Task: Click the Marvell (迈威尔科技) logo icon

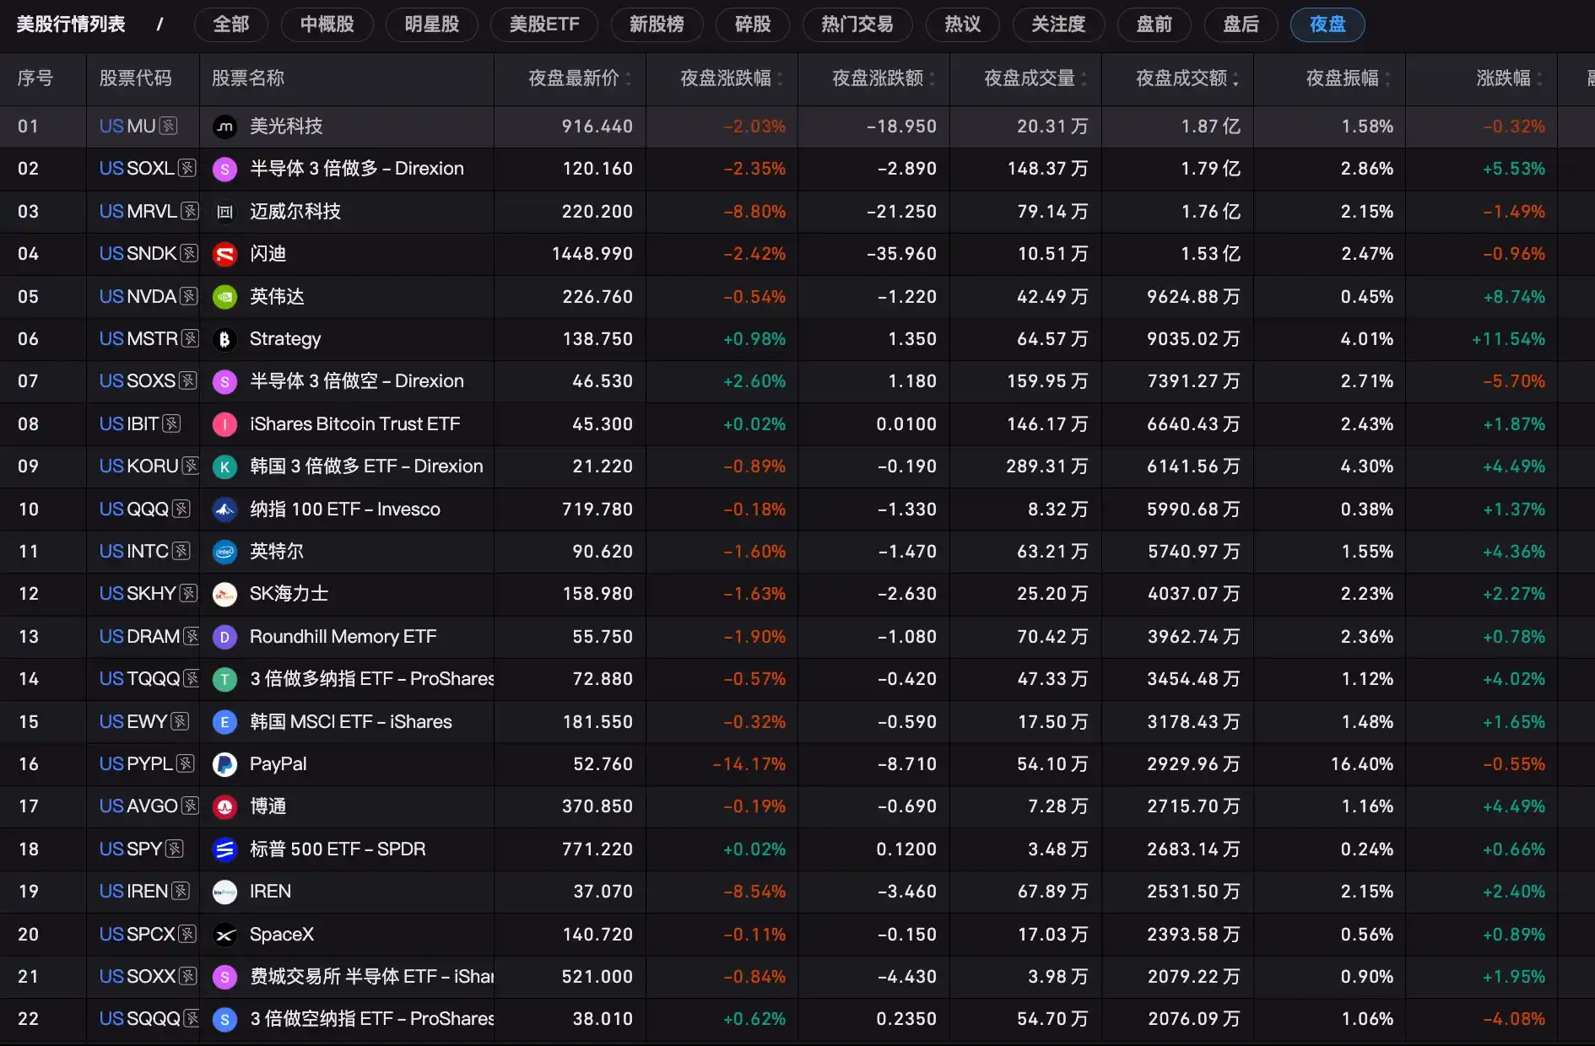Action: point(224,212)
